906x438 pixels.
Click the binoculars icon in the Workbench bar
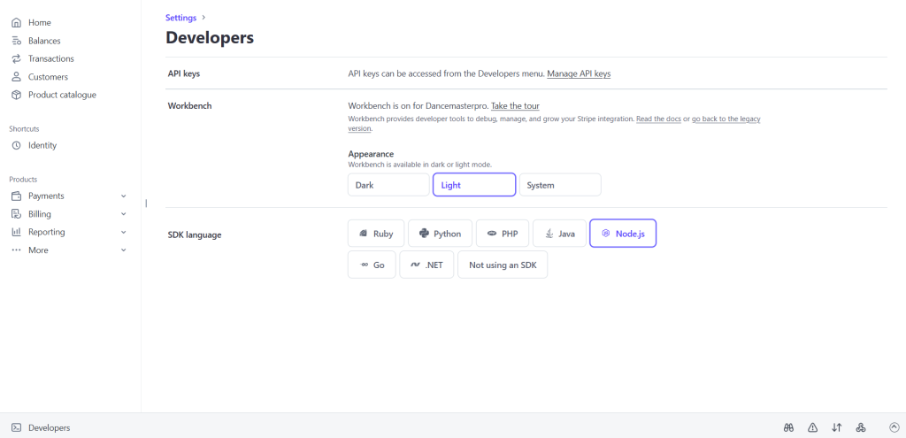(x=788, y=427)
